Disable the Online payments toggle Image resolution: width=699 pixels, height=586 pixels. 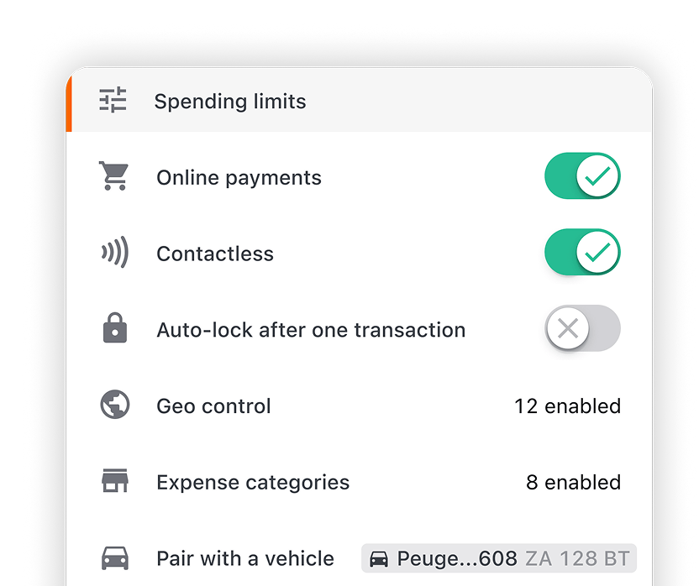pos(582,176)
